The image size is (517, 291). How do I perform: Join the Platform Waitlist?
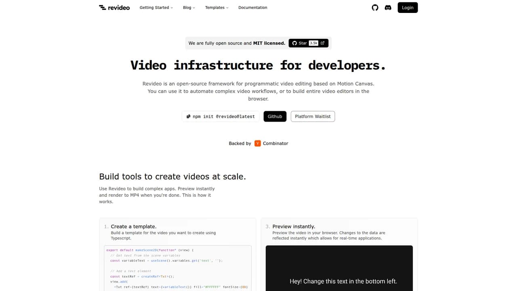tap(313, 116)
